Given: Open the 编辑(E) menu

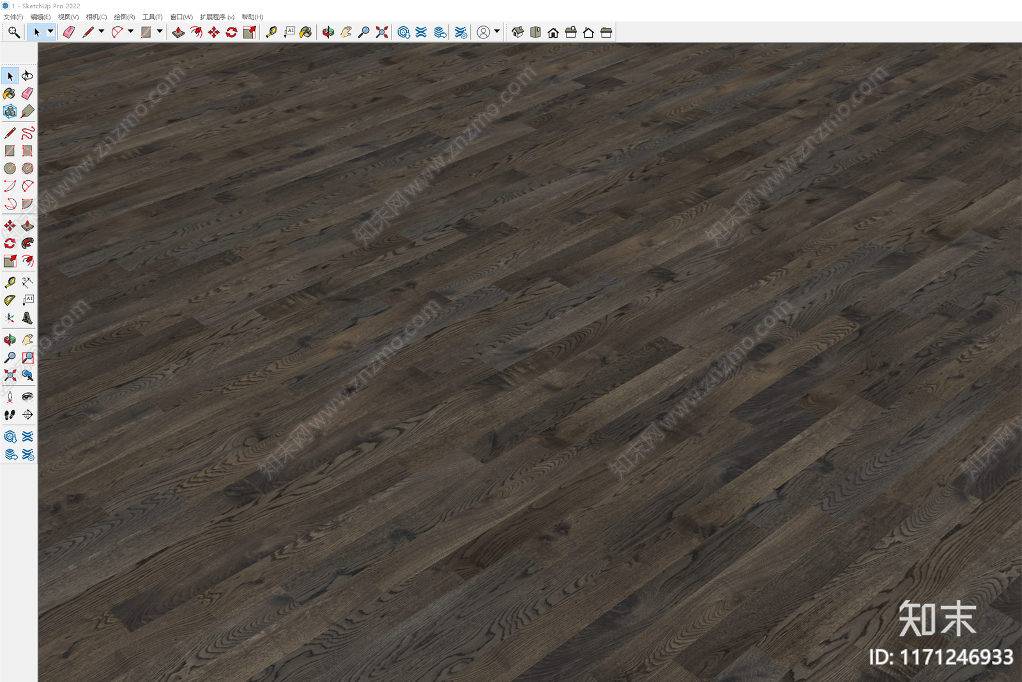Looking at the screenshot, I should (41, 17).
